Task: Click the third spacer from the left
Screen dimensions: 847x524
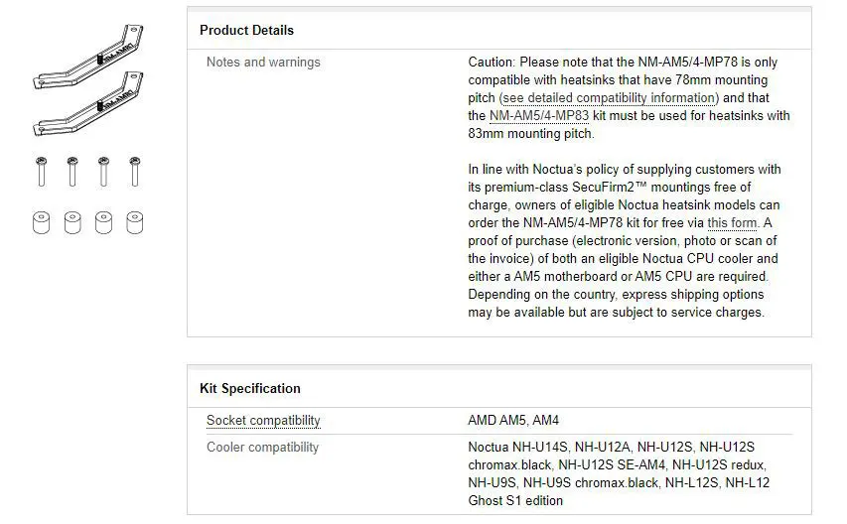Action: click(x=103, y=221)
